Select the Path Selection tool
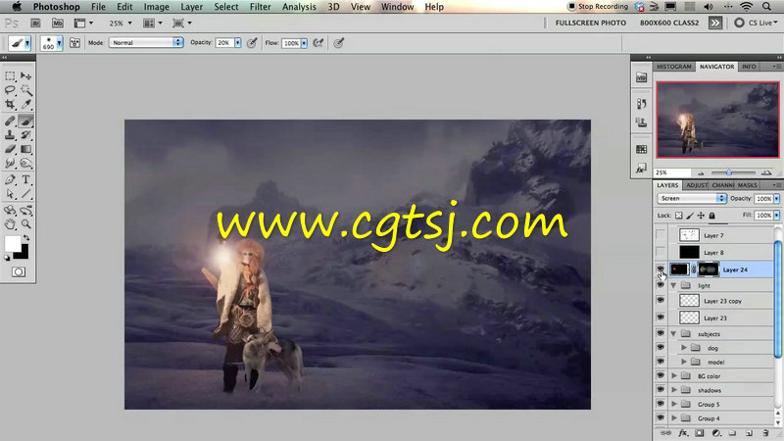Image resolution: width=784 pixels, height=441 pixels. click(x=10, y=194)
